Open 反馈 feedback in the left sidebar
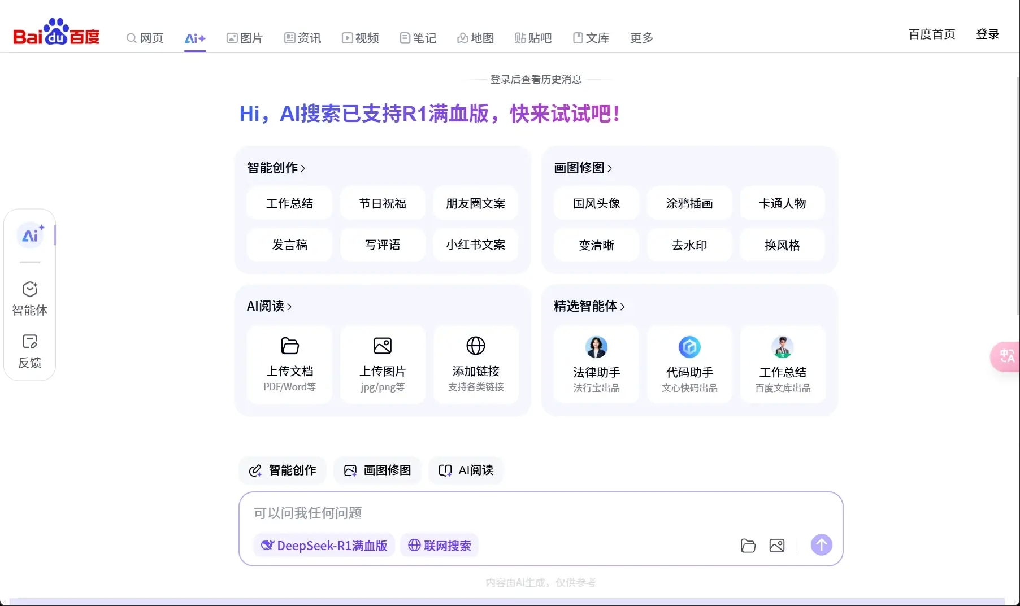This screenshot has width=1020, height=606. 30,351
